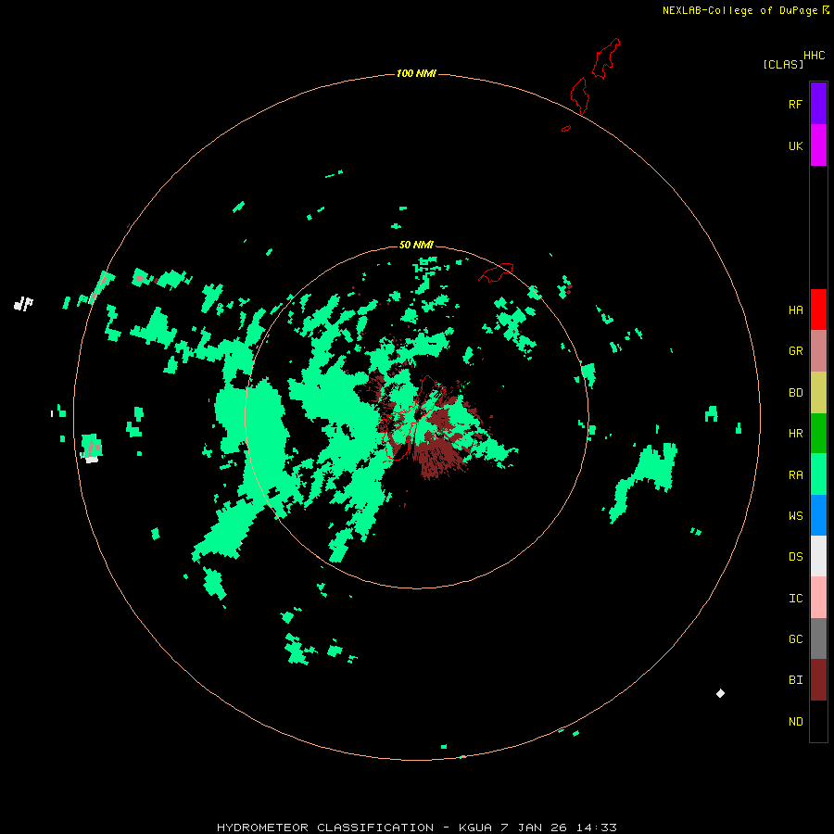Click the DS legend label
This screenshot has height=834, width=834.
[795, 557]
